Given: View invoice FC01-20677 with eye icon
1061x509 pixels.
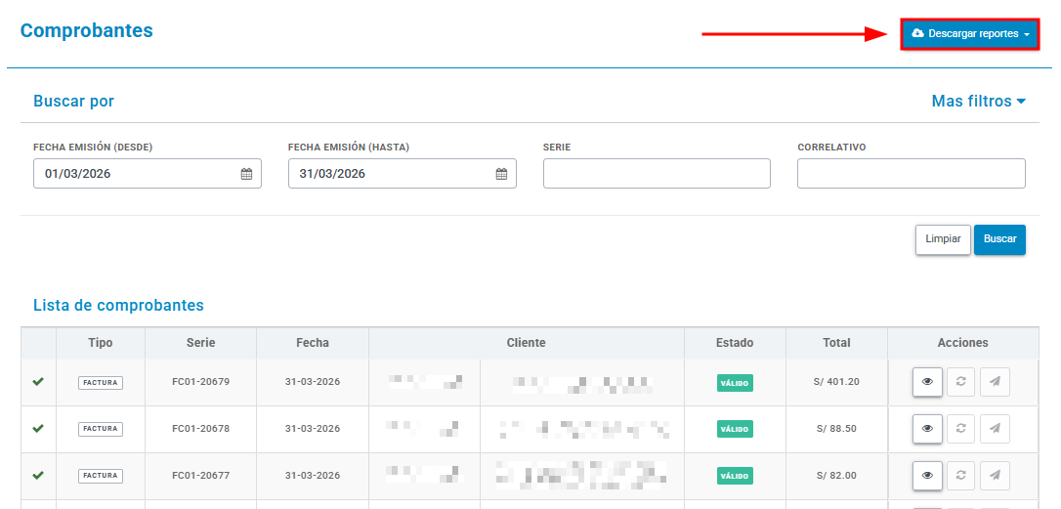Looking at the screenshot, I should point(927,475).
